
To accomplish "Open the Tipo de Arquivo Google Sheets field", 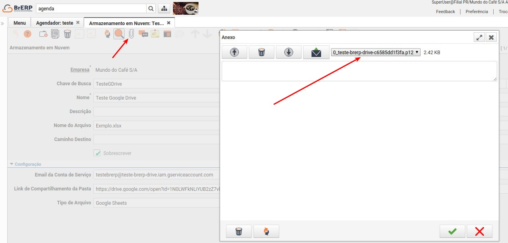I will 157,203.
